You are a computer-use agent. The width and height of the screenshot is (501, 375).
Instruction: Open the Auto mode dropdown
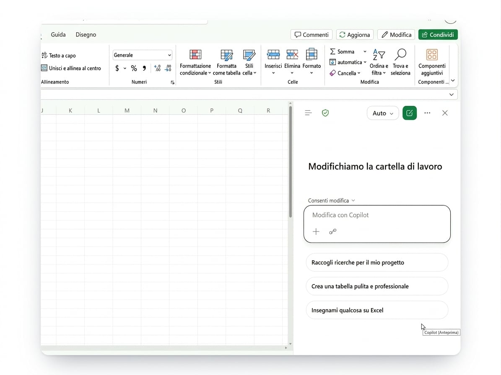click(x=383, y=113)
